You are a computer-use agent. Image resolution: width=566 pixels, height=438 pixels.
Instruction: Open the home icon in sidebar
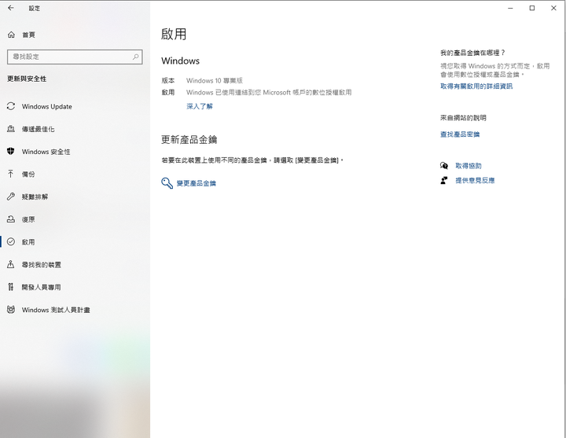click(x=11, y=35)
